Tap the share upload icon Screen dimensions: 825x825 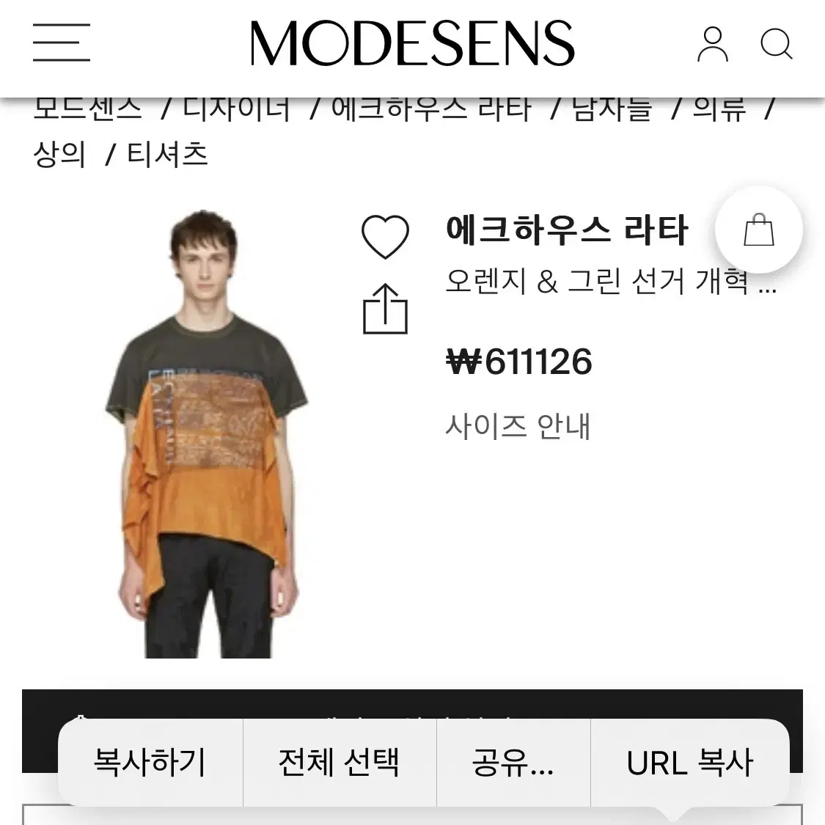(385, 309)
